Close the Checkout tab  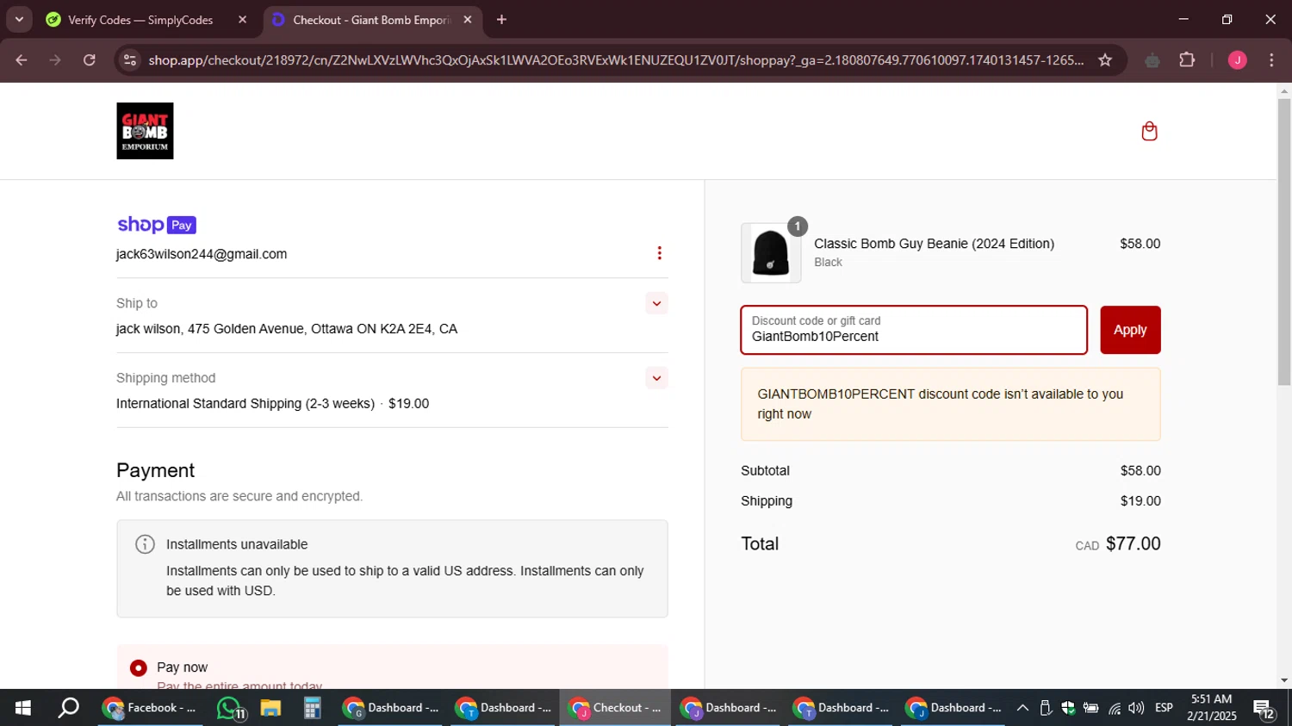tap(468, 20)
